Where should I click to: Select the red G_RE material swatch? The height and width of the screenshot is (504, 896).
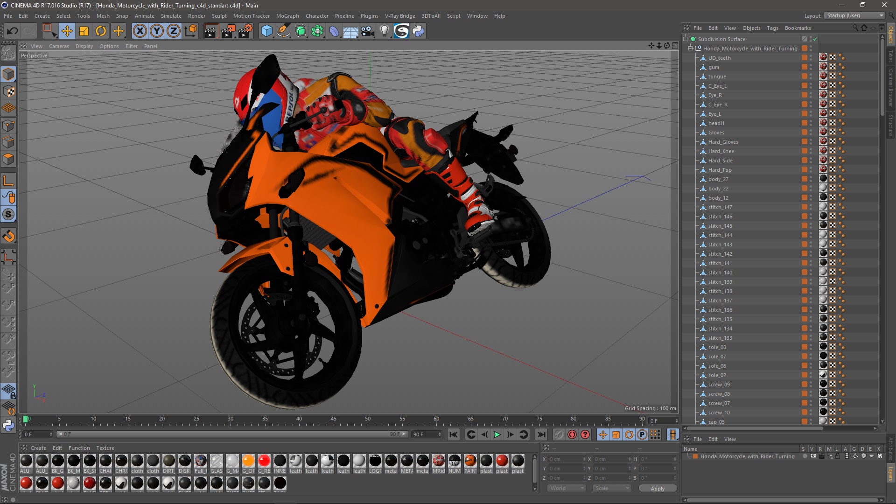coord(264,461)
